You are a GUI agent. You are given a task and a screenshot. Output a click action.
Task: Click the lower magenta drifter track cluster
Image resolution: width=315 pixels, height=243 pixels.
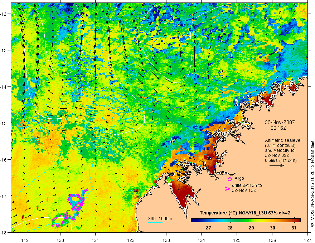pyautogui.click(x=63, y=219)
